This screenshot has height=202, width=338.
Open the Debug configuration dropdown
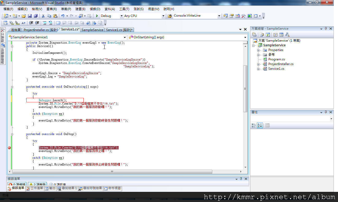pyautogui.click(x=122, y=16)
